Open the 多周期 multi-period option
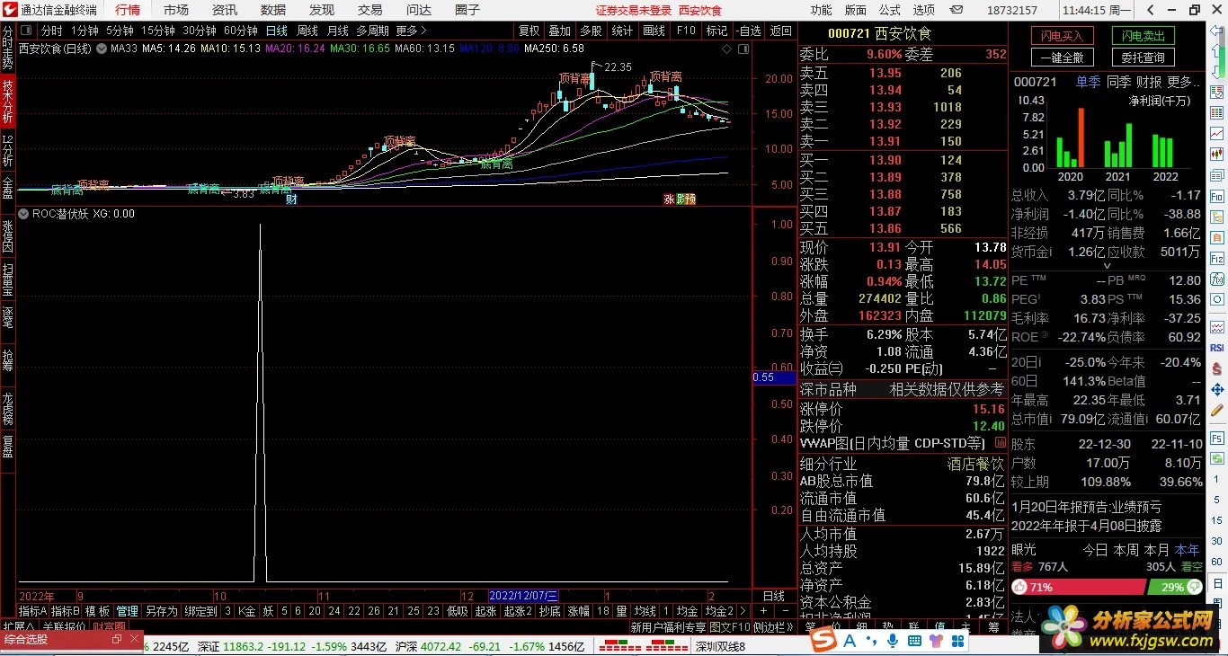This screenshot has height=656, width=1228. [372, 31]
